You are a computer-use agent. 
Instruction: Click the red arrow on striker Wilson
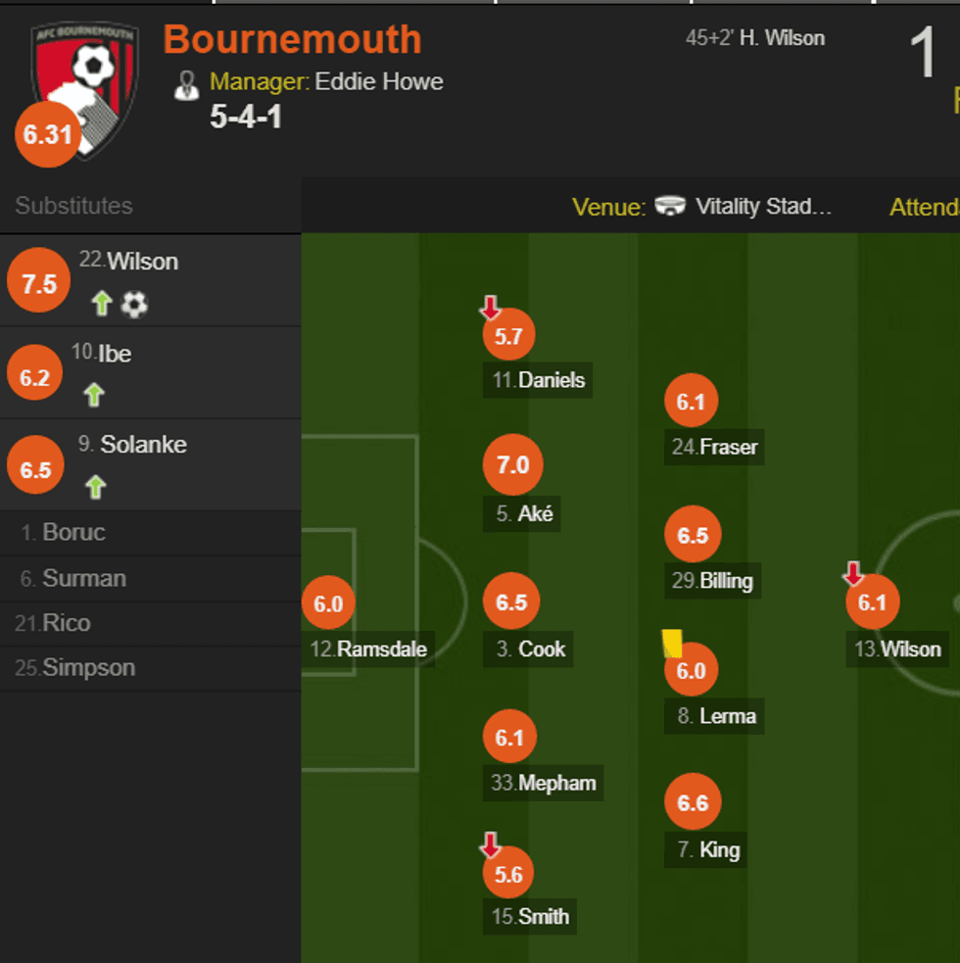pyautogui.click(x=854, y=574)
